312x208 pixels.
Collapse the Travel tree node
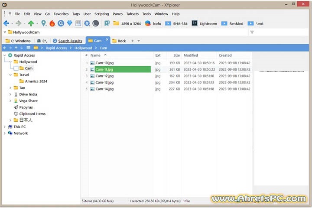pos(10,75)
